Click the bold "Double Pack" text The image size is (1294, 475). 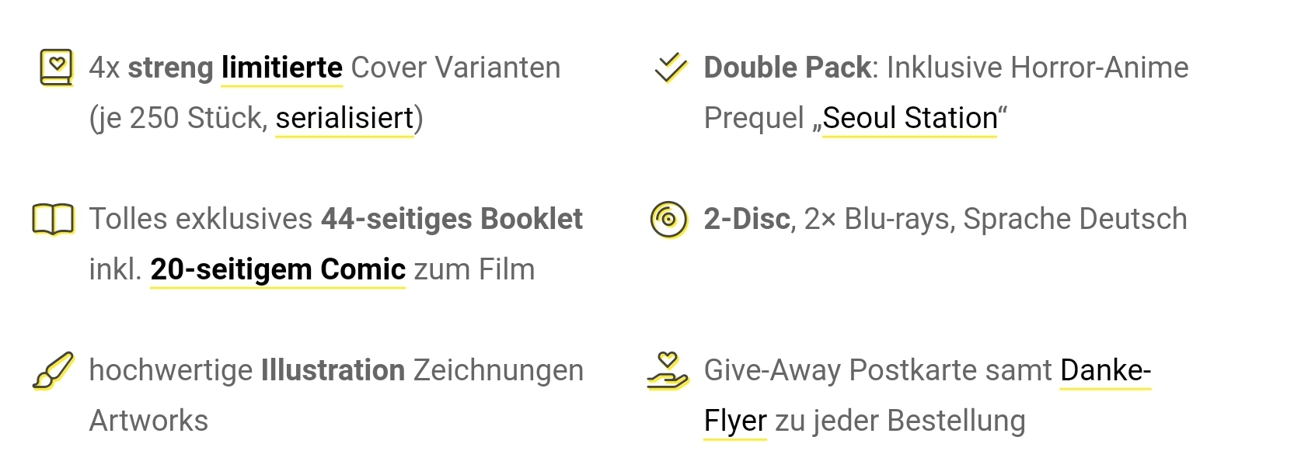(787, 68)
